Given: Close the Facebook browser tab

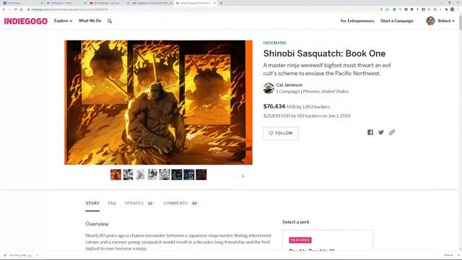Looking at the screenshot, I should pyautogui.click(x=42, y=3).
